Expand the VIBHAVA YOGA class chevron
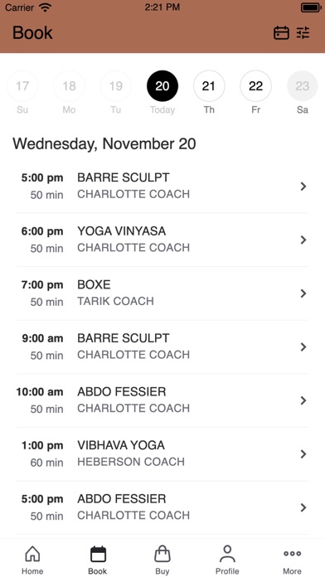 click(x=303, y=454)
